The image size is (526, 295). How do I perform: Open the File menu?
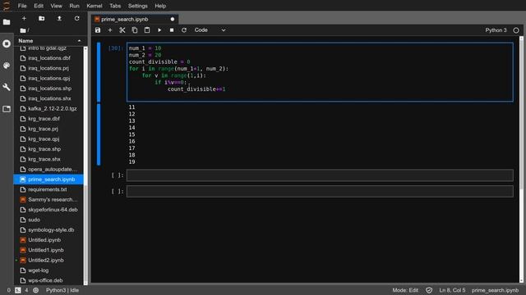pyautogui.click(x=22, y=6)
